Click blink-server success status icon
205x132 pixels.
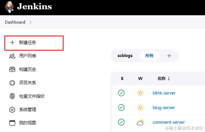121,93
